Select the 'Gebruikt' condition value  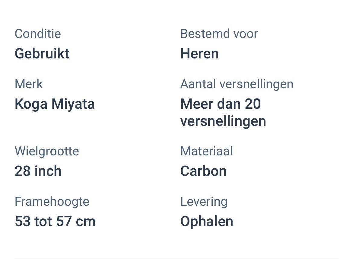42,54
